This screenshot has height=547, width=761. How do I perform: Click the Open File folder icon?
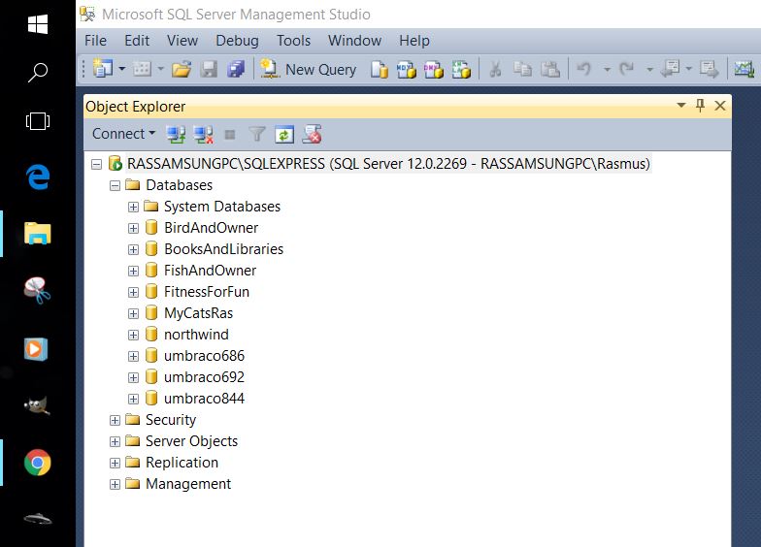click(x=181, y=69)
